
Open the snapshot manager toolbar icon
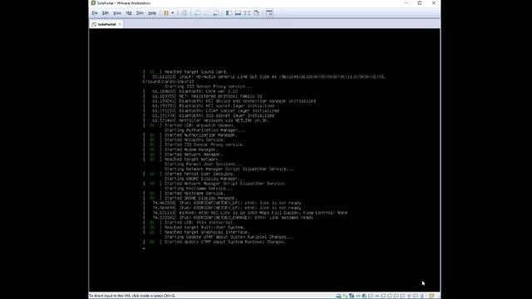(216, 13)
